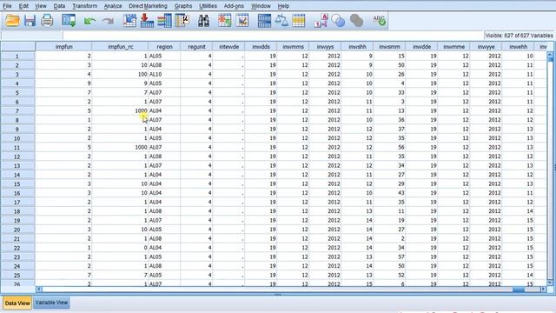Use Variable Sets overlapping circles icon

(338, 21)
